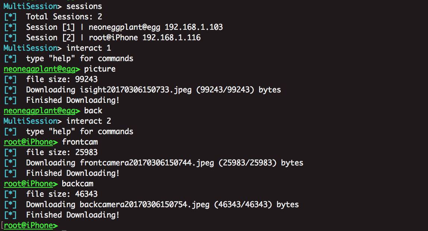Click the "picture" command text
428x231 pixels.
pyautogui.click(x=100, y=69)
